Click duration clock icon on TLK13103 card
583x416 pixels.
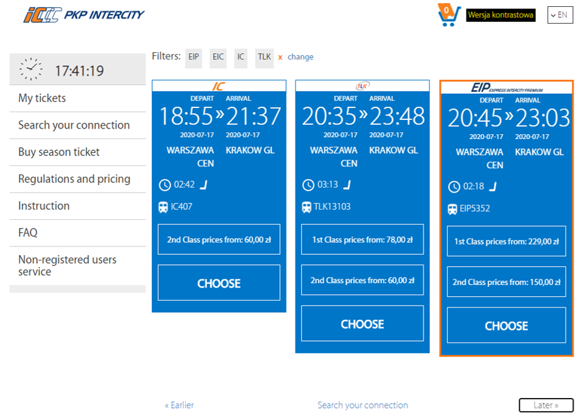click(308, 185)
